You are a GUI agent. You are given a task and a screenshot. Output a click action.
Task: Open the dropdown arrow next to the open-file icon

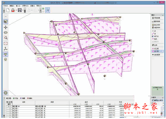pos(16,10)
